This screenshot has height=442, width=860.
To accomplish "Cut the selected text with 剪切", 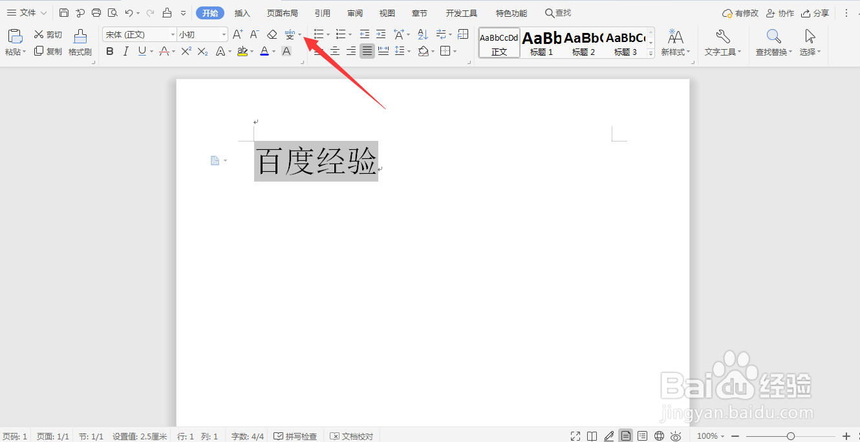I will tap(48, 35).
